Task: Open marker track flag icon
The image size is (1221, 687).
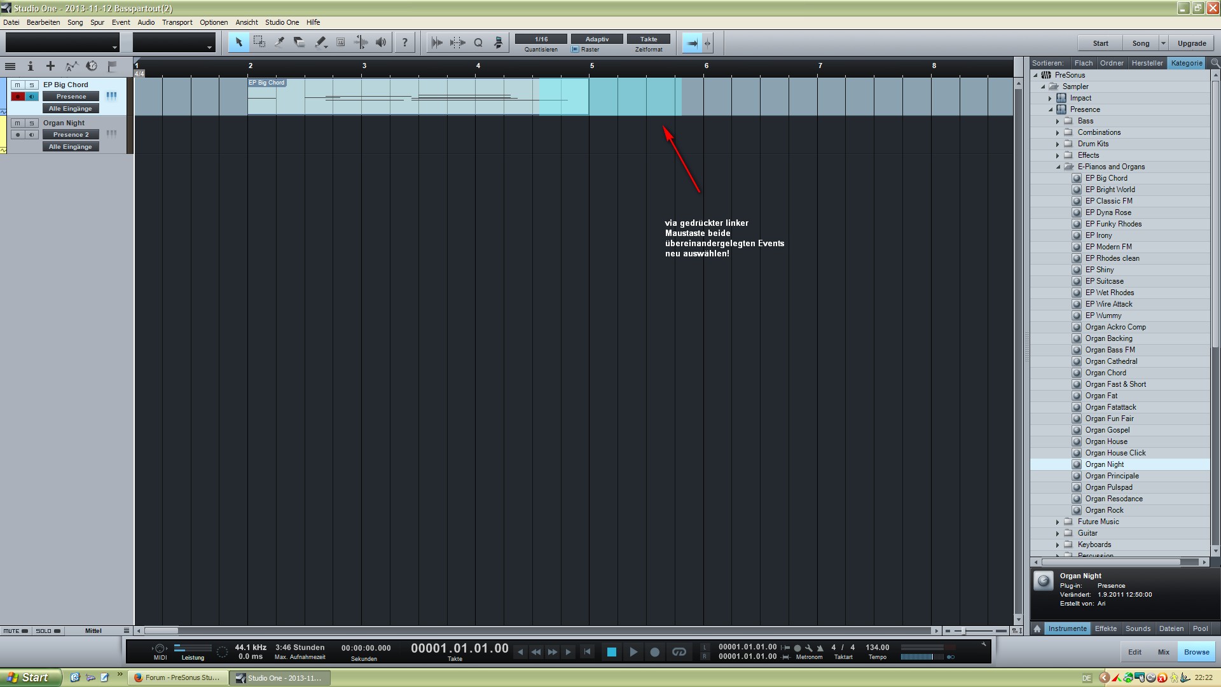Action: click(113, 66)
